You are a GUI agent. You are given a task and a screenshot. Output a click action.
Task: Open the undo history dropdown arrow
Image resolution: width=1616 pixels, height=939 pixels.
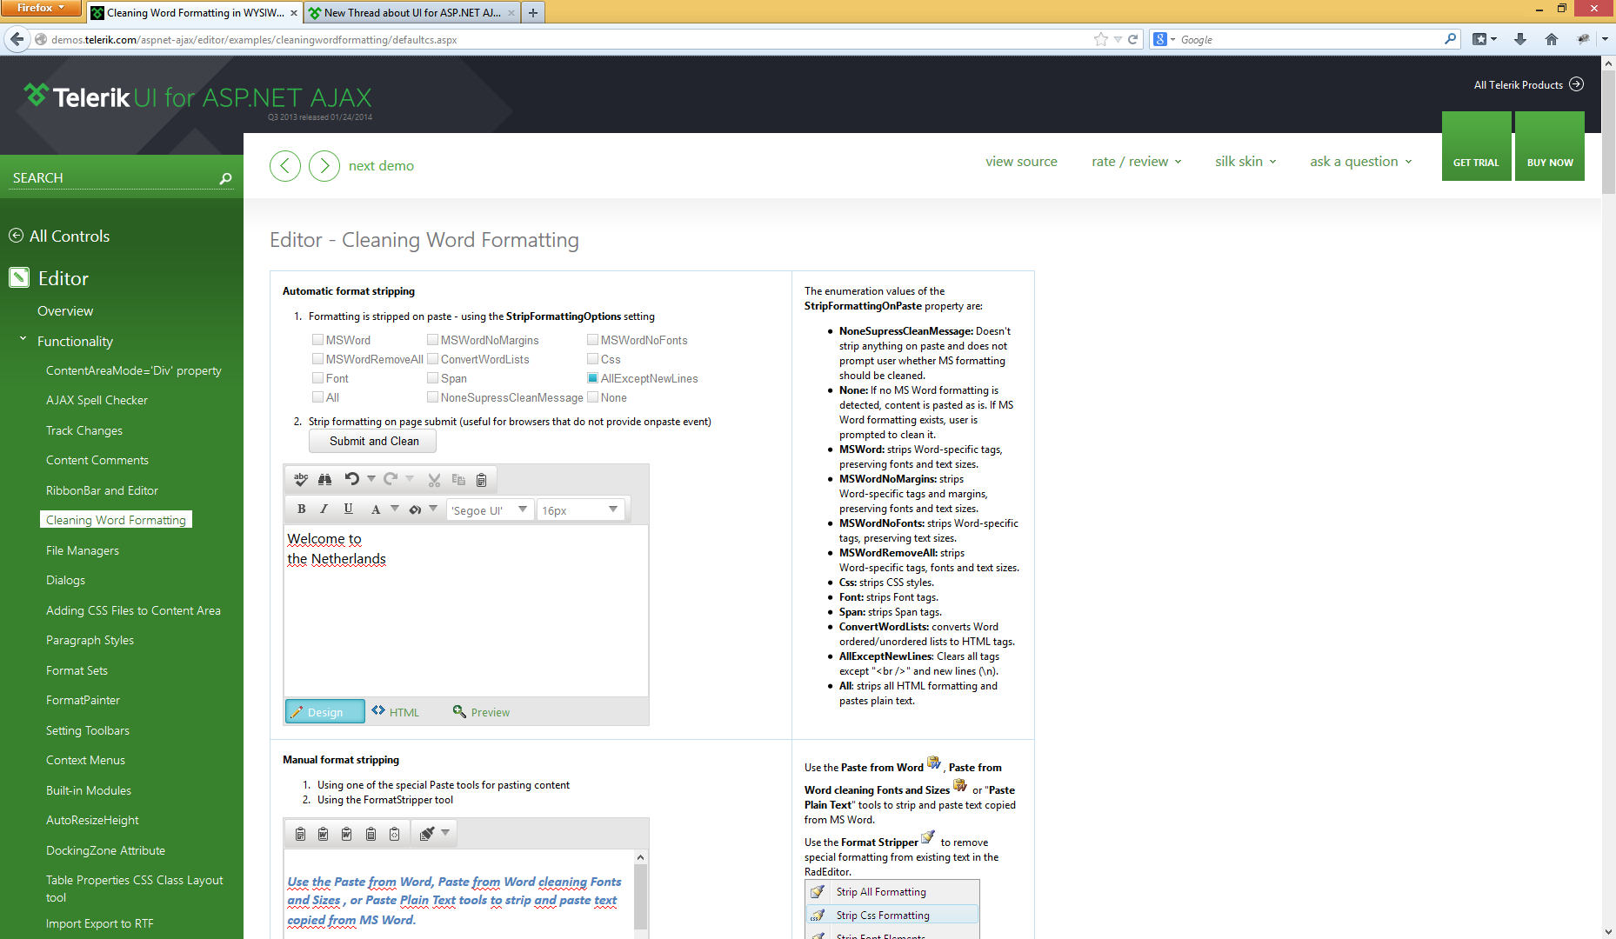pyautogui.click(x=371, y=479)
